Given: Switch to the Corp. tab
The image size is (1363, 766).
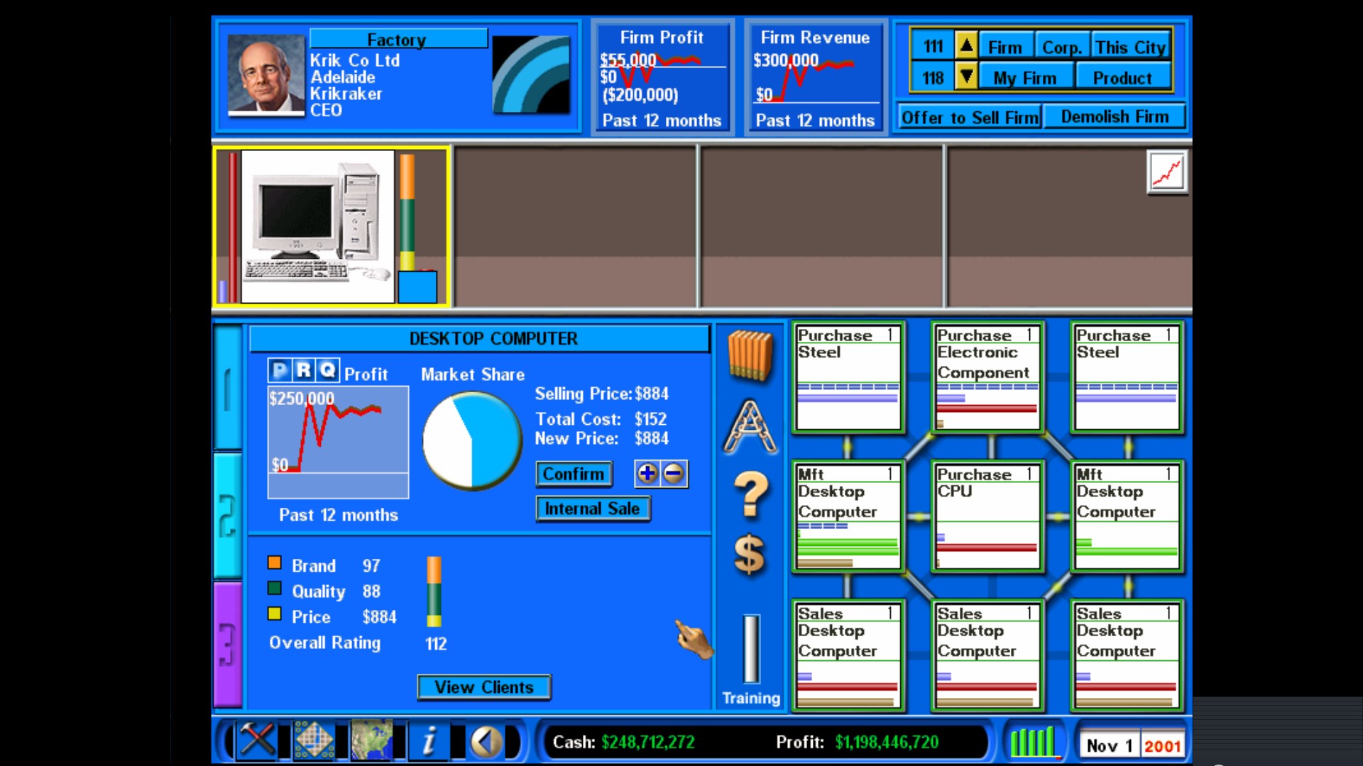Looking at the screenshot, I should (1061, 48).
